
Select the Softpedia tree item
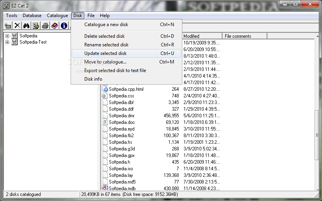[x=28, y=36]
